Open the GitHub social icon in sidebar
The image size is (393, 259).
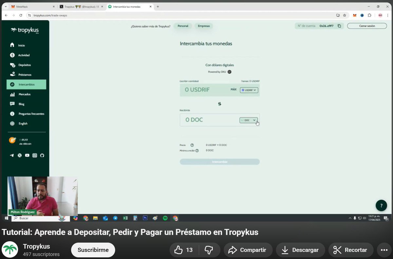click(x=42, y=155)
